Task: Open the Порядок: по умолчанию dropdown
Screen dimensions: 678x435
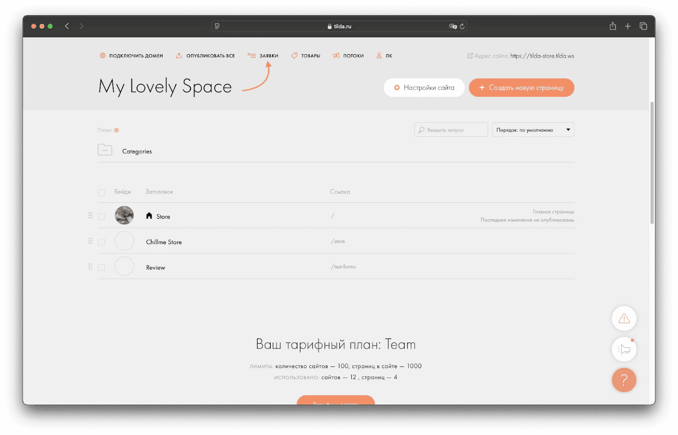Action: pyautogui.click(x=533, y=130)
